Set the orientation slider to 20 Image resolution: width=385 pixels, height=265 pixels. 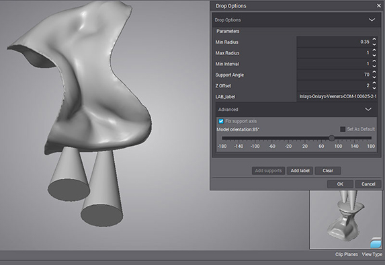(x=305, y=138)
